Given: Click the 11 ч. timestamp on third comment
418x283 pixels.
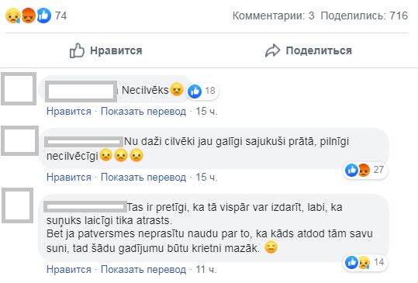Looking at the screenshot, I should tap(206, 269).
